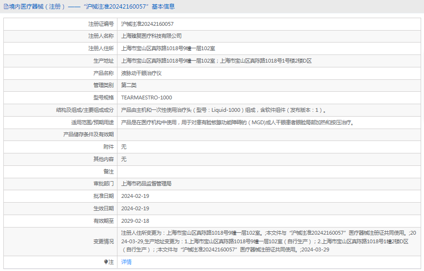Click the 适用范围/预期用途 description text

pos(237,122)
